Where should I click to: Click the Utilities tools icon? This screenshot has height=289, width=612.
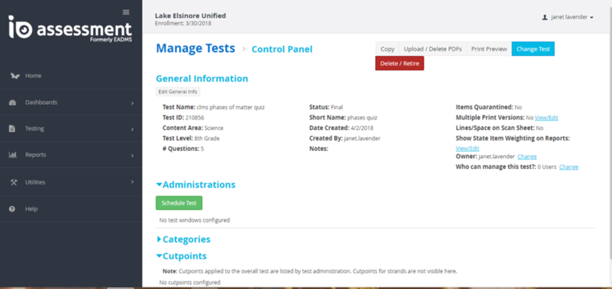[x=13, y=182]
